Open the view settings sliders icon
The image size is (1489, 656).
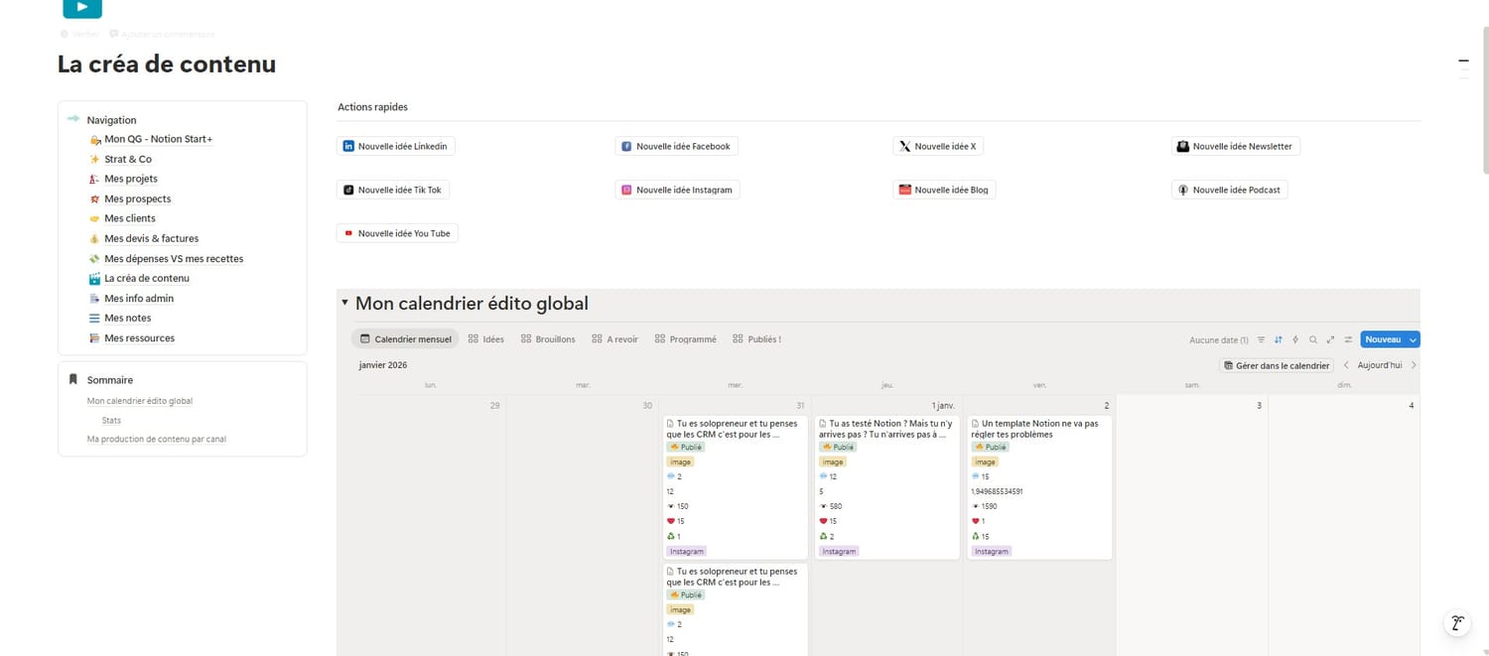[1348, 339]
